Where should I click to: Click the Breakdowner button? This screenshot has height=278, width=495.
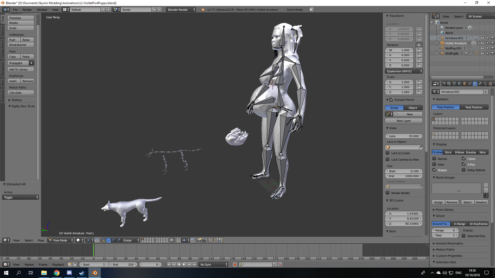21,45
